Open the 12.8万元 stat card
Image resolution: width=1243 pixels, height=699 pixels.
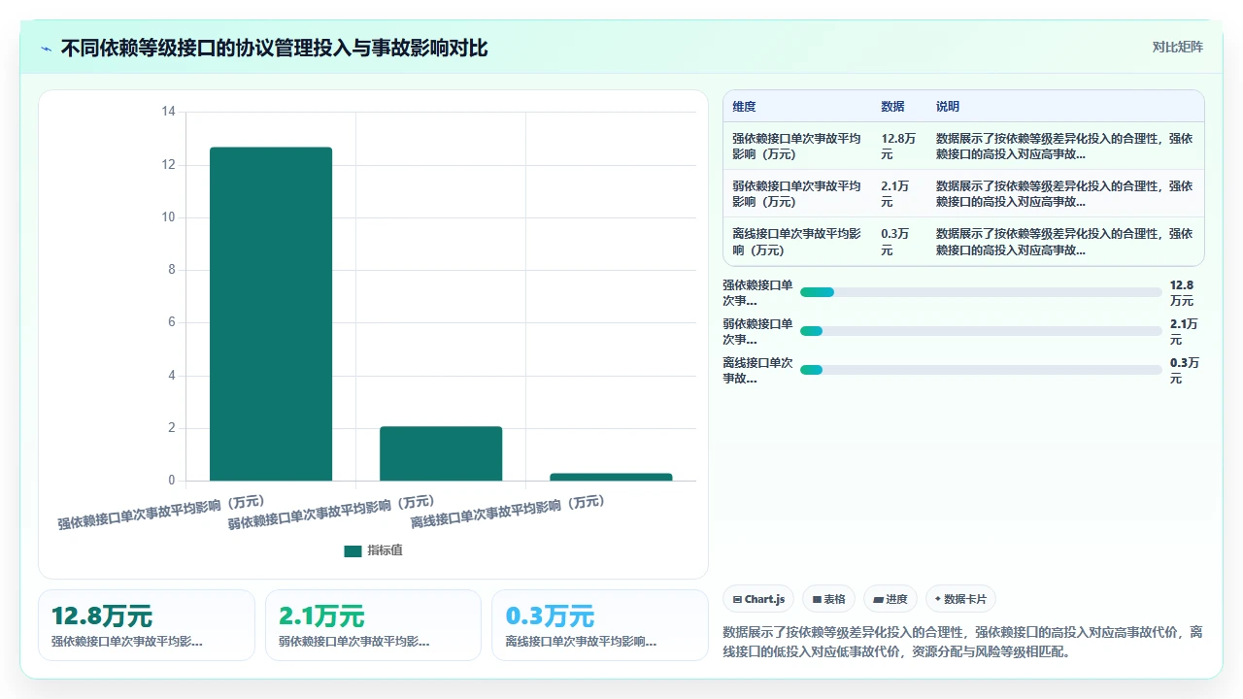tap(147, 625)
